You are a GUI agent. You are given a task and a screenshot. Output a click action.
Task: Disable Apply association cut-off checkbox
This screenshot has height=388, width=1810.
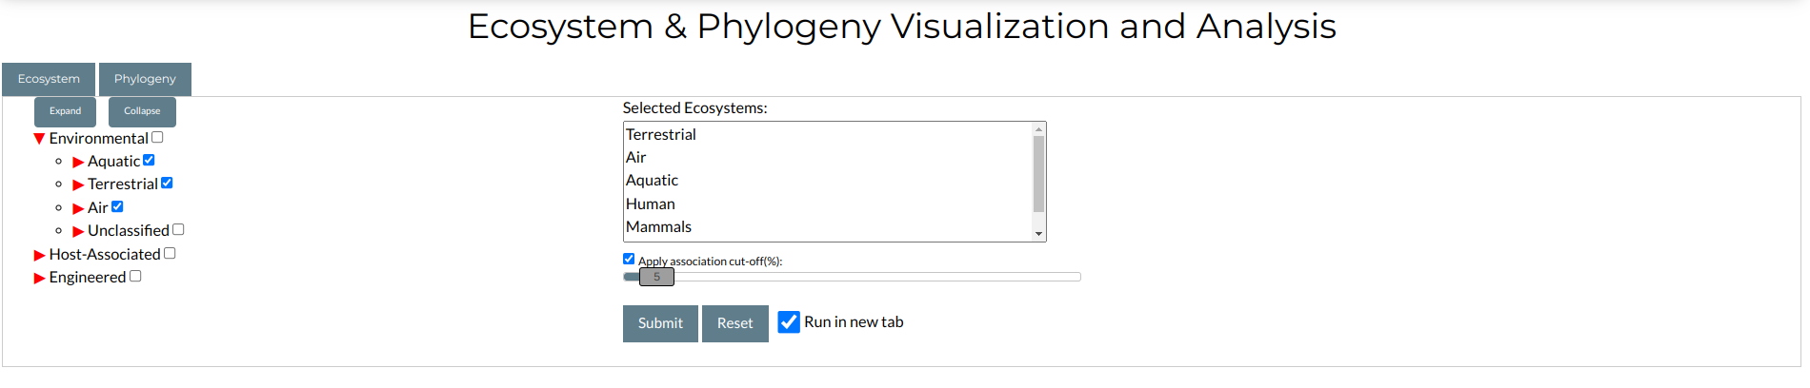coord(629,259)
